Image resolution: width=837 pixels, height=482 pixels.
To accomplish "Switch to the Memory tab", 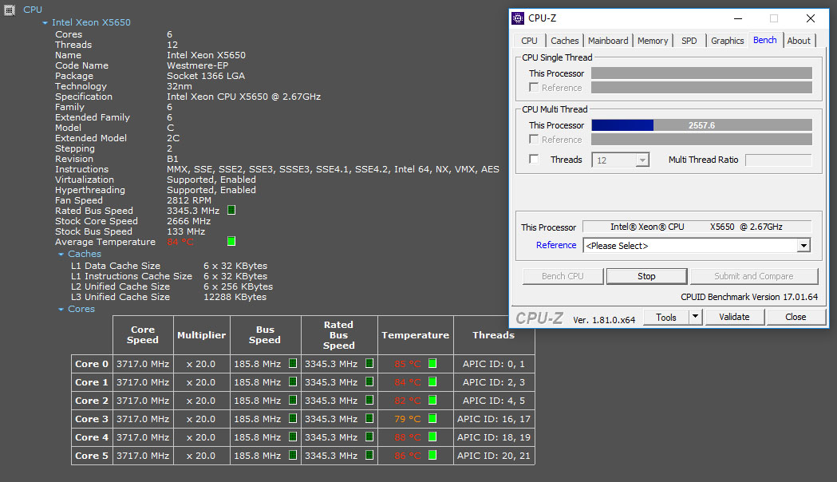I will click(x=653, y=41).
